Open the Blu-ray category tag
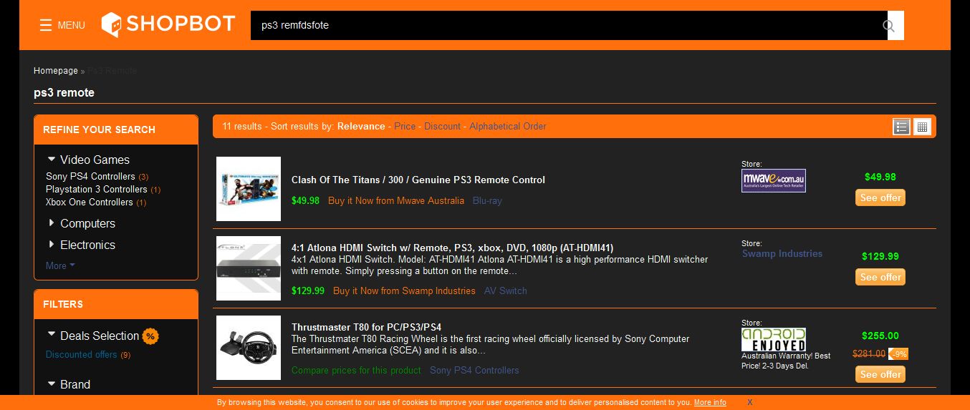 pyautogui.click(x=487, y=200)
